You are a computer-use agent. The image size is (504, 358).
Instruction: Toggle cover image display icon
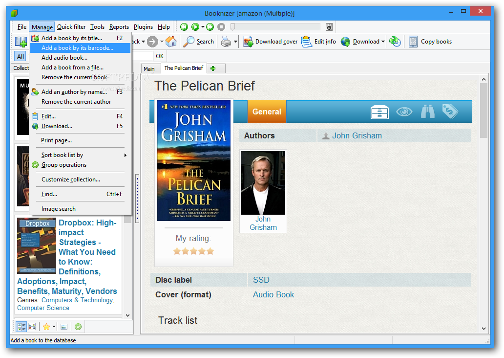[64, 327]
